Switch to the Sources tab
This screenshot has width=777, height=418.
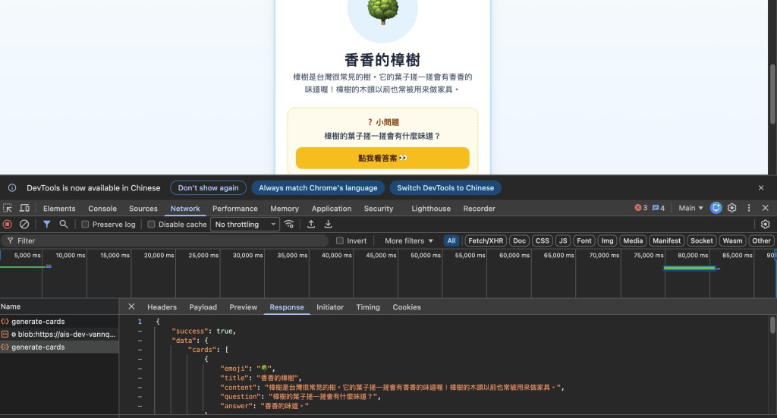coord(143,209)
